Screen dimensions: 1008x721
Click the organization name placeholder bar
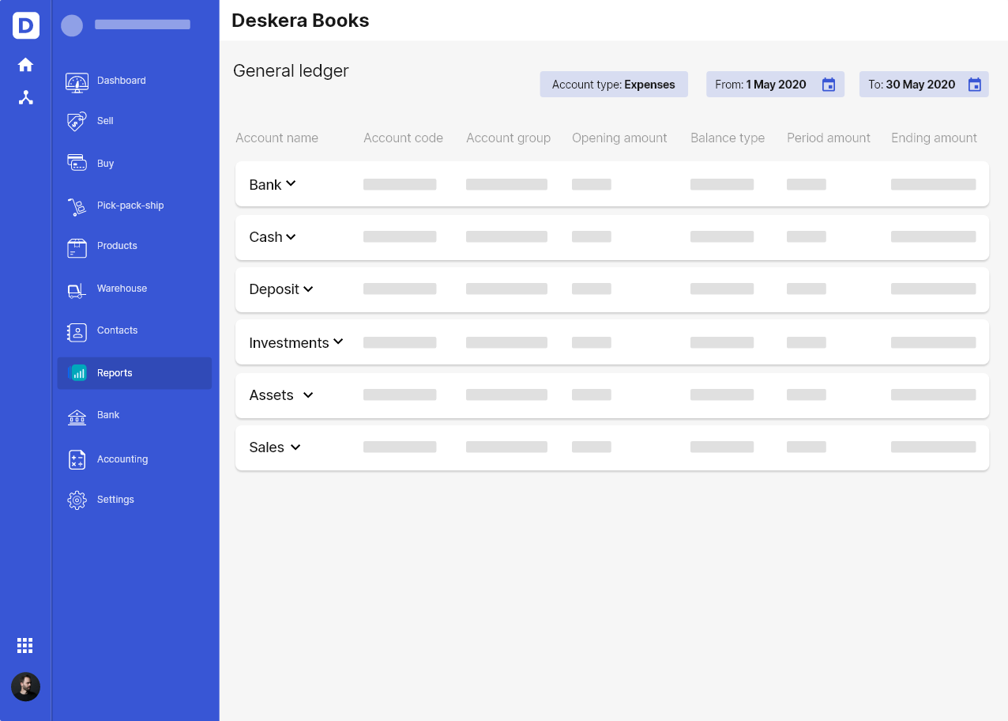(x=142, y=25)
